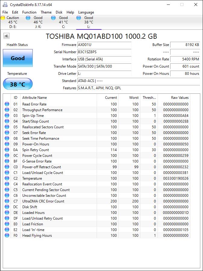Click status orb for Temperature attribute row
This screenshot has height=271, width=203.
coord(7,178)
